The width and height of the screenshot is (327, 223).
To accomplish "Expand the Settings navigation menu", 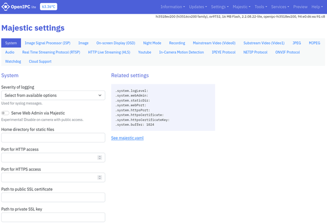I will point(220,7).
